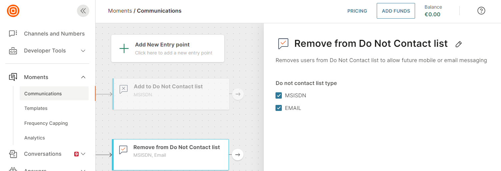Open Templates in the Moments submenu
Viewport: 501px width, 171px height.
(36, 108)
